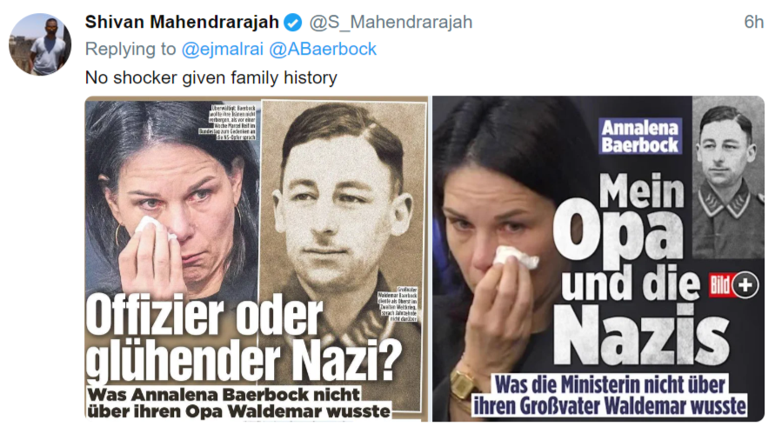Click the small 'Großvater Waldemar Baerbock' caption text
This screenshot has height=433, width=775.
click(x=398, y=304)
